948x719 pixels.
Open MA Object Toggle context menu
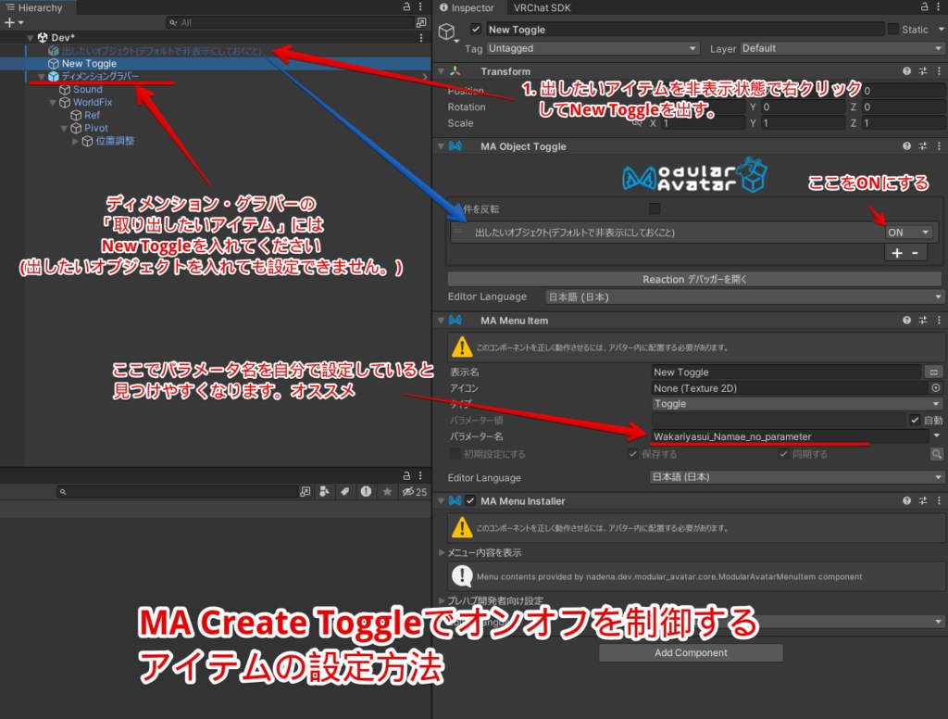pos(939,145)
